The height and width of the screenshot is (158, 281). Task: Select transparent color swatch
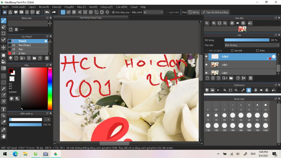[12, 79]
